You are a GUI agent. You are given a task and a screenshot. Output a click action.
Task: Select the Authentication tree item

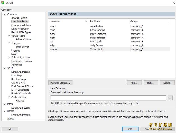point(19,97)
